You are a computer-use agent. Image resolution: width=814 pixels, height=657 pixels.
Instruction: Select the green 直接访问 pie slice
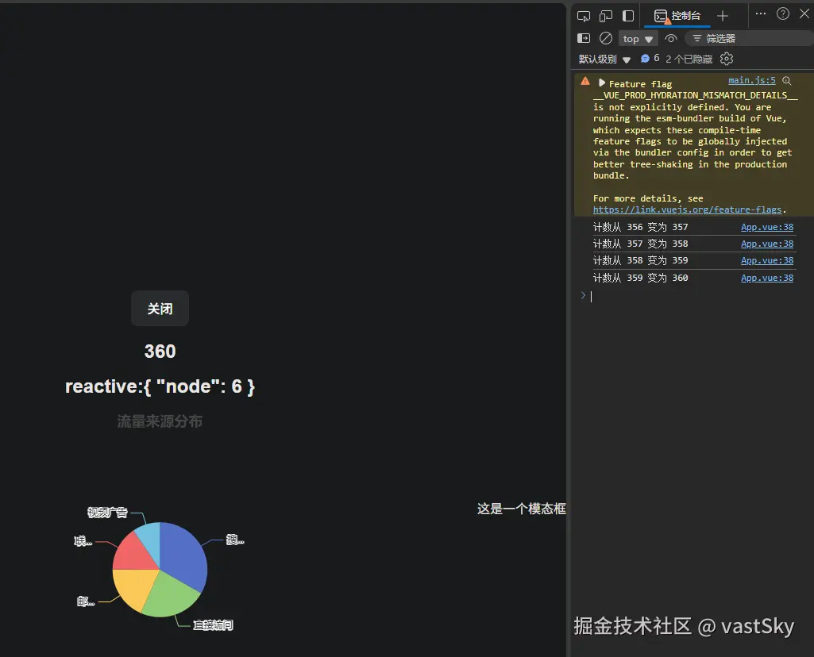172,597
